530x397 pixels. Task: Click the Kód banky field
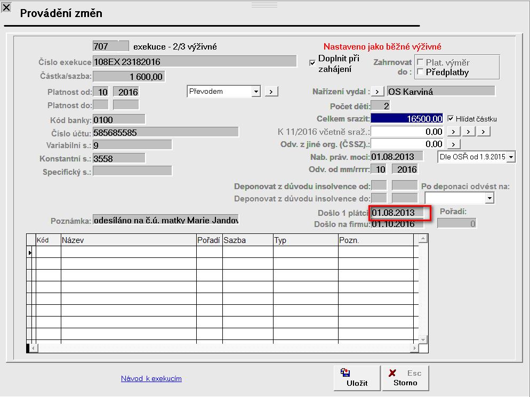click(x=119, y=119)
